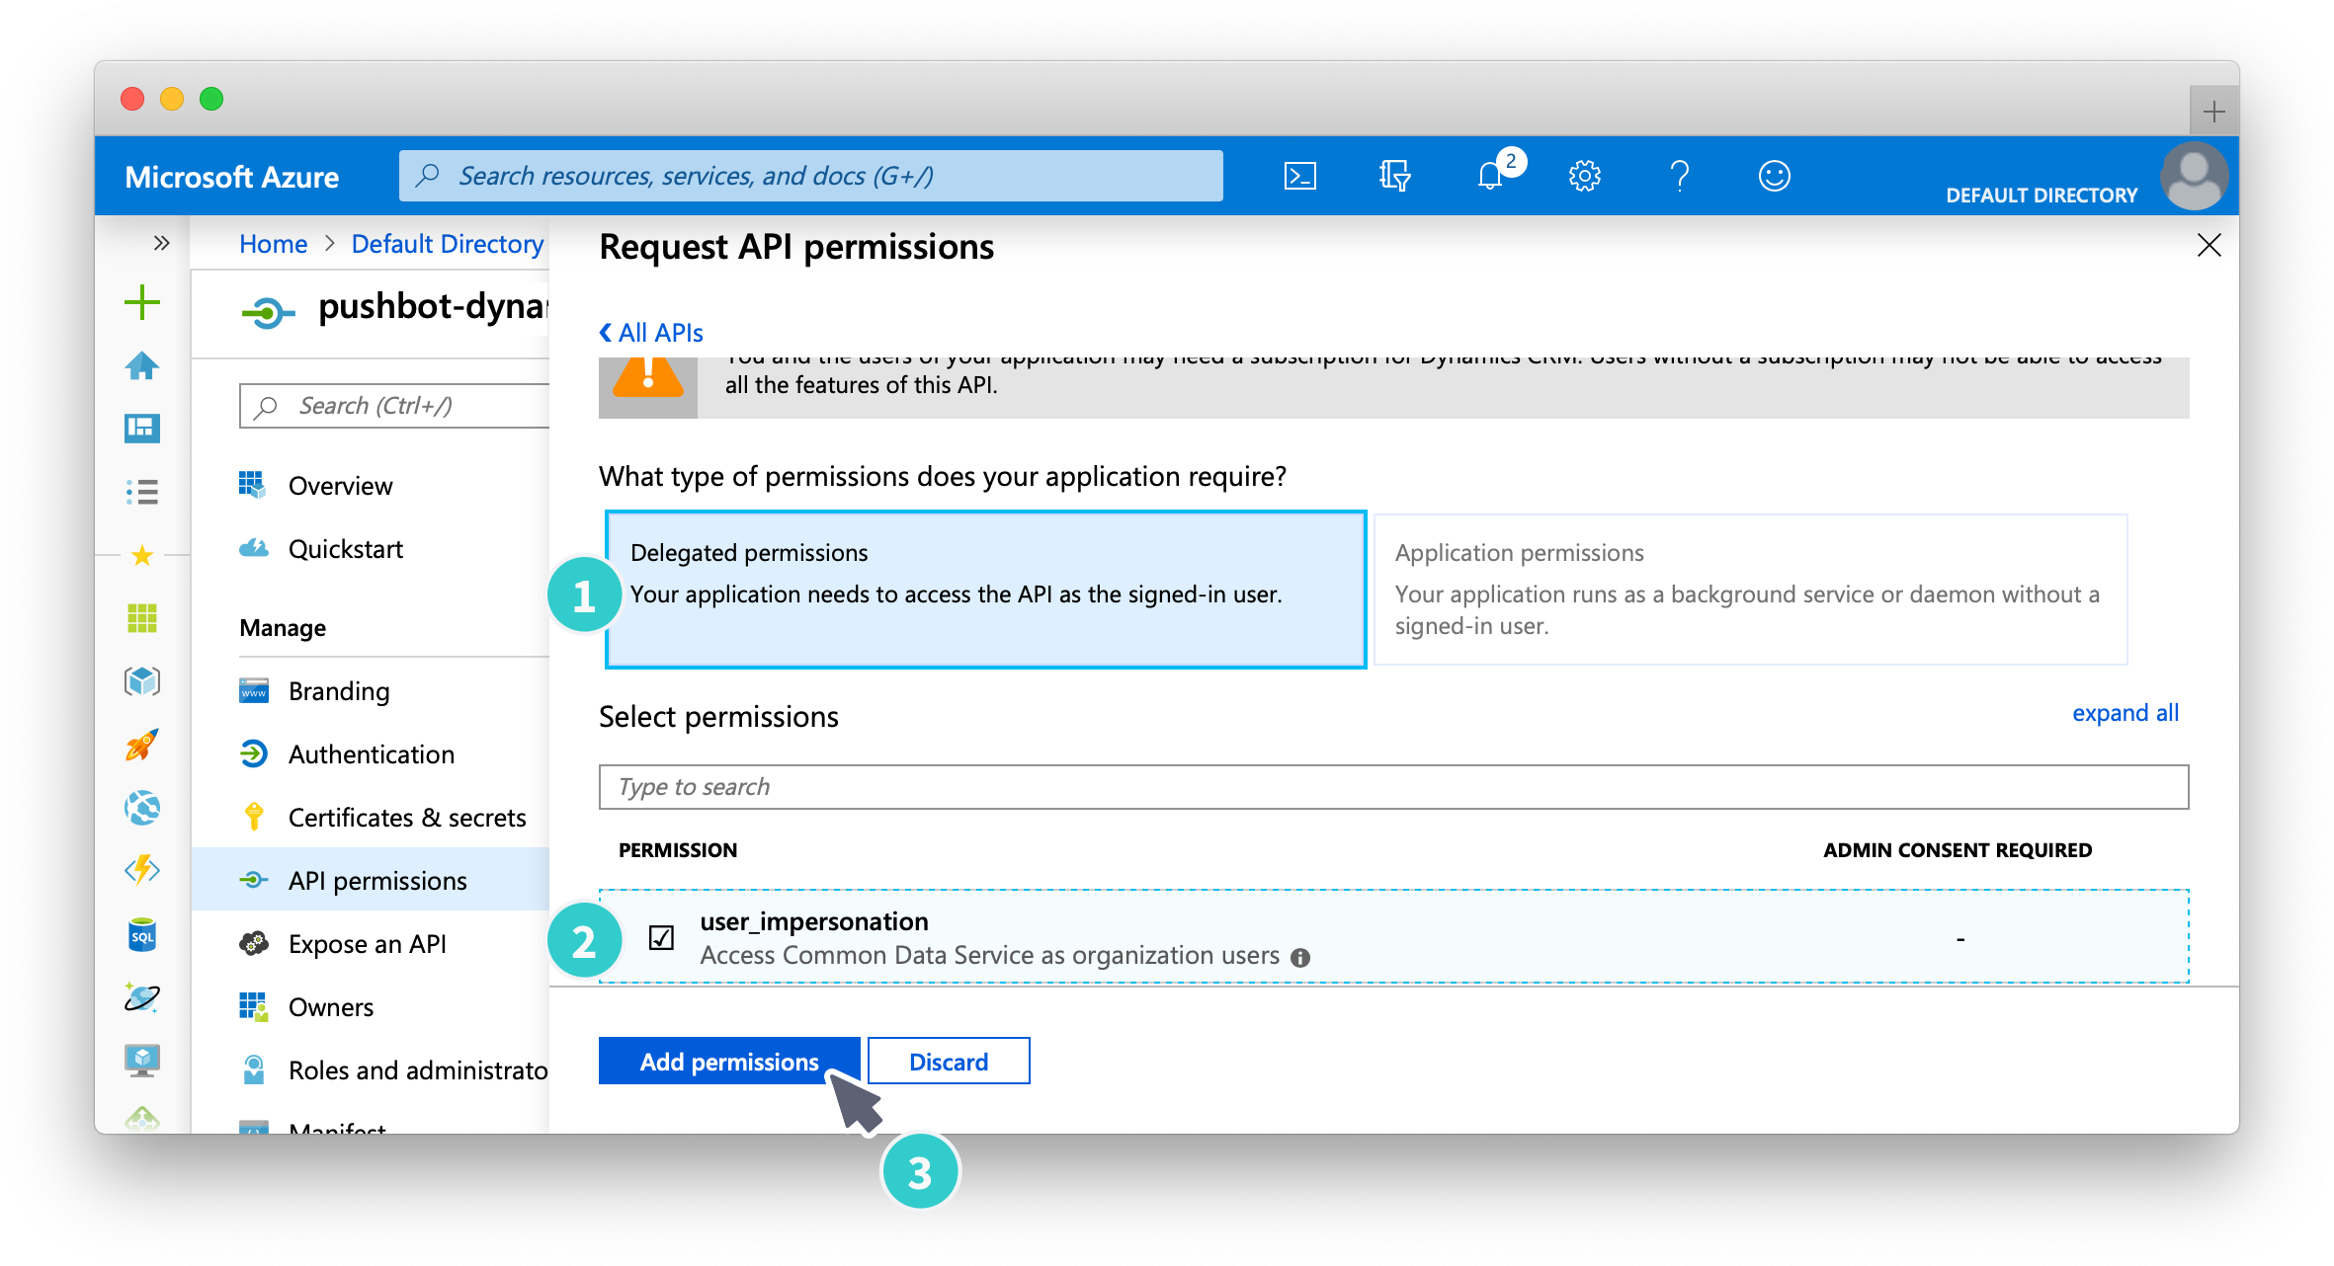
Task: Expand all permissions sections
Action: point(2126,714)
